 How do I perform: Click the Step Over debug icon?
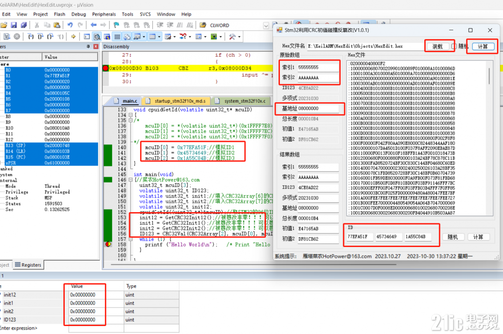click(41, 37)
